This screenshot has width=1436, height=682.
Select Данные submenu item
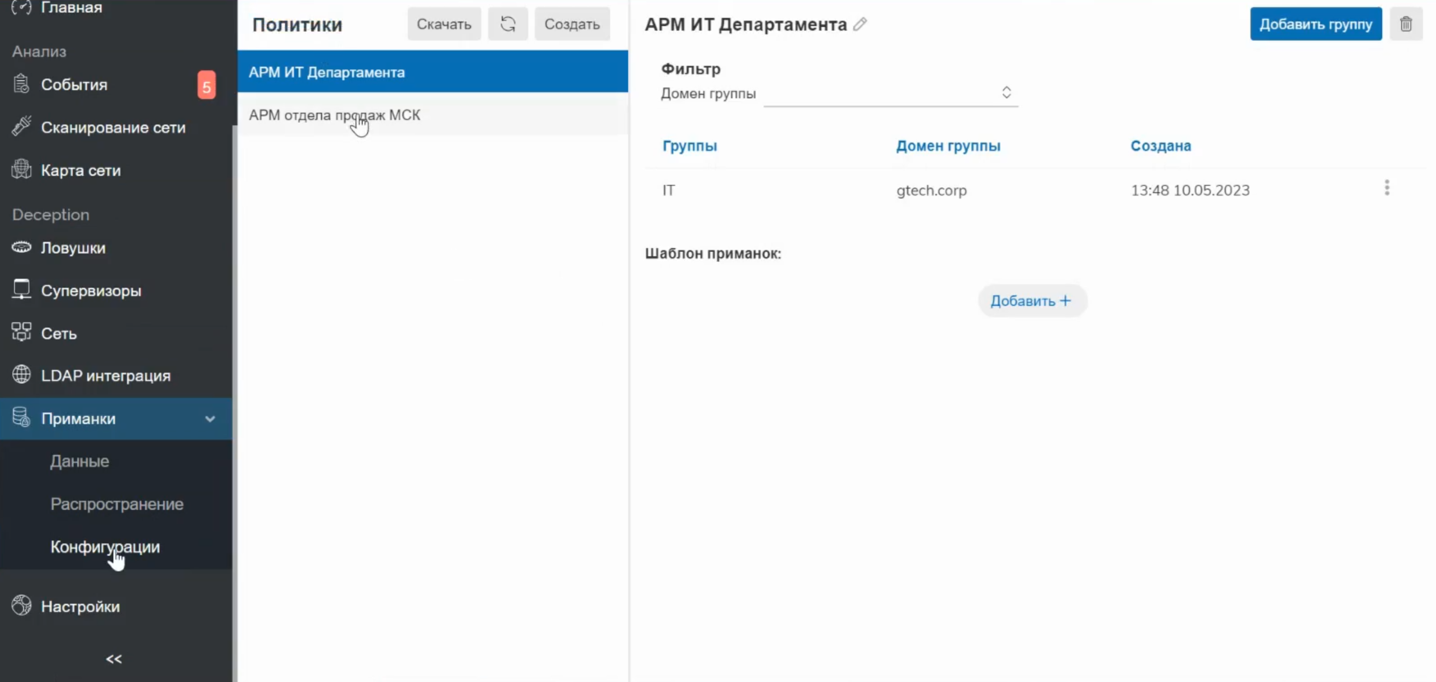click(79, 461)
